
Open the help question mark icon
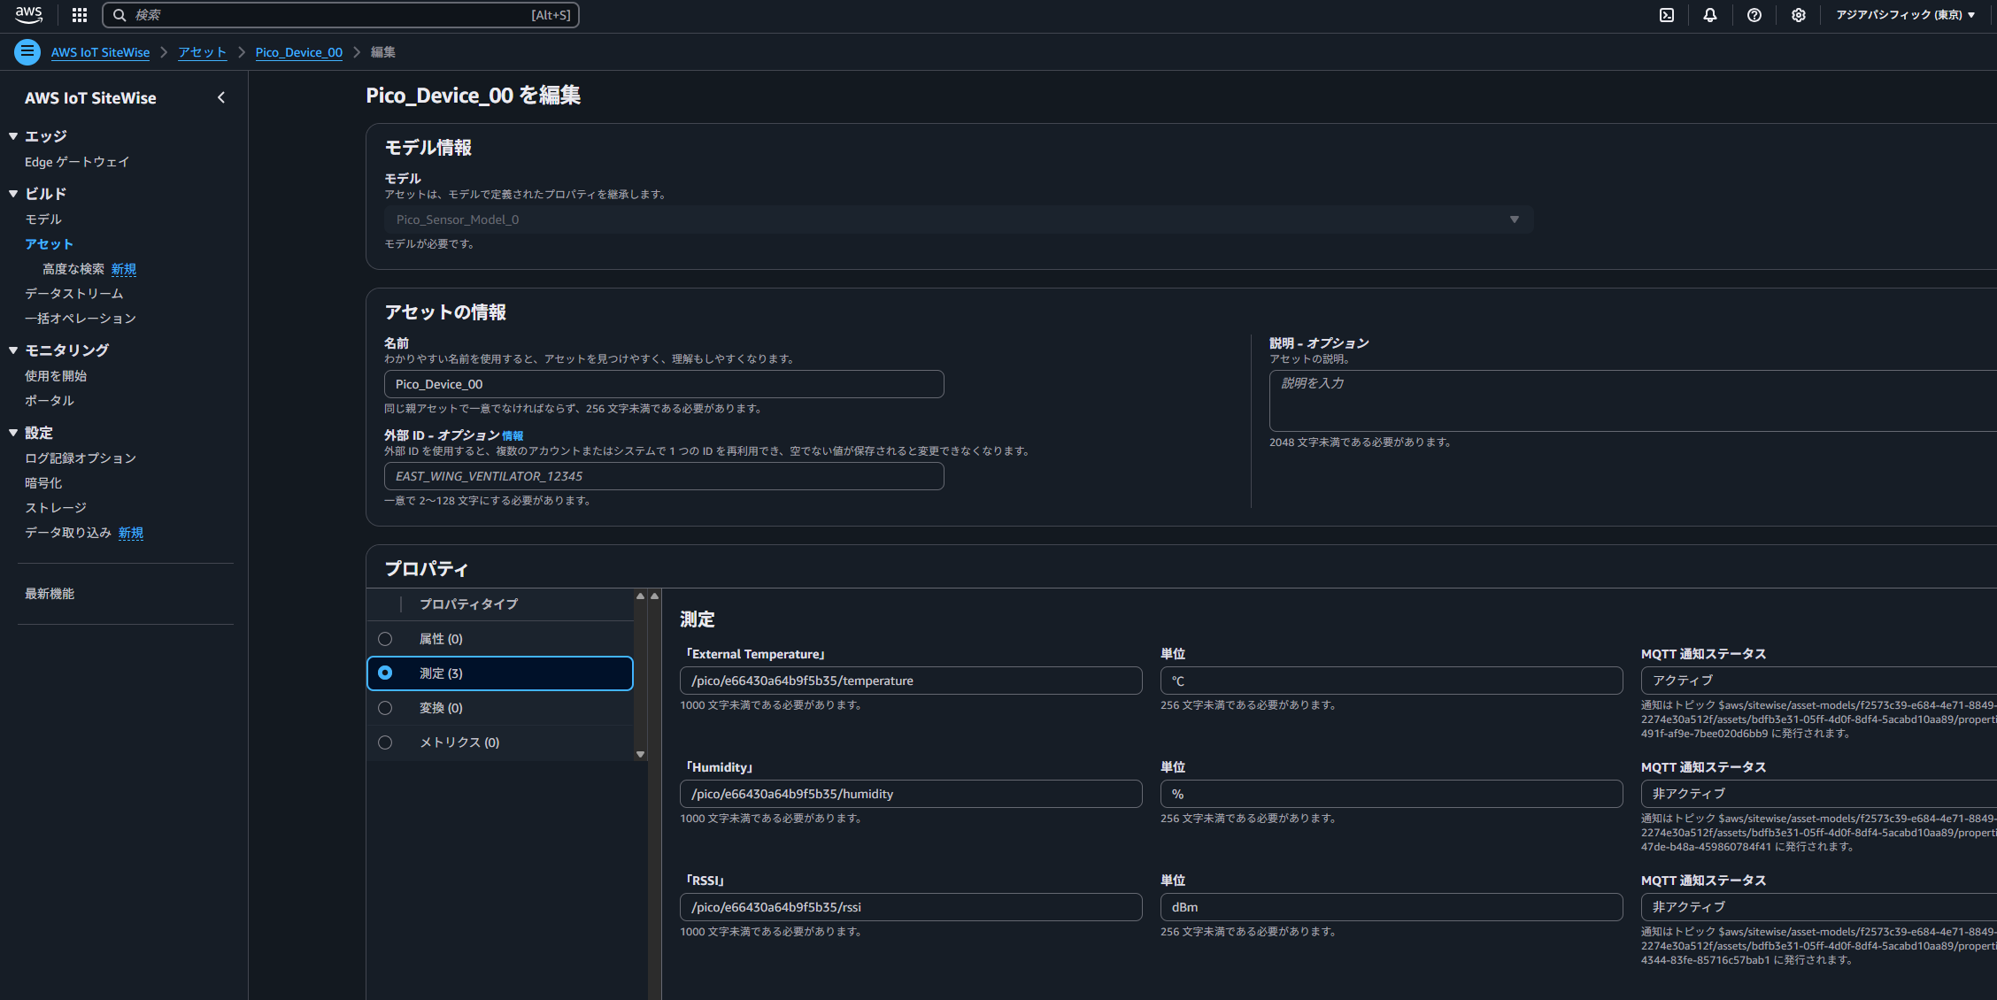tap(1754, 15)
